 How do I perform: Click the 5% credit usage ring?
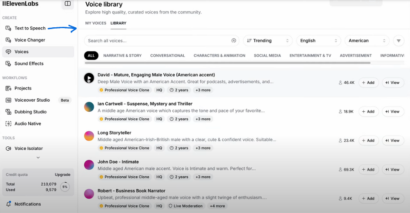click(65, 187)
